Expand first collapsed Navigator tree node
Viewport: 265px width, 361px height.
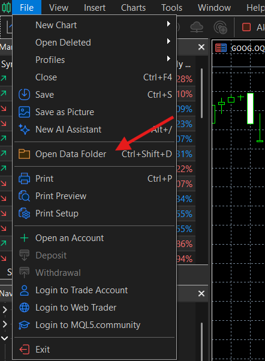[x=5, y=309]
